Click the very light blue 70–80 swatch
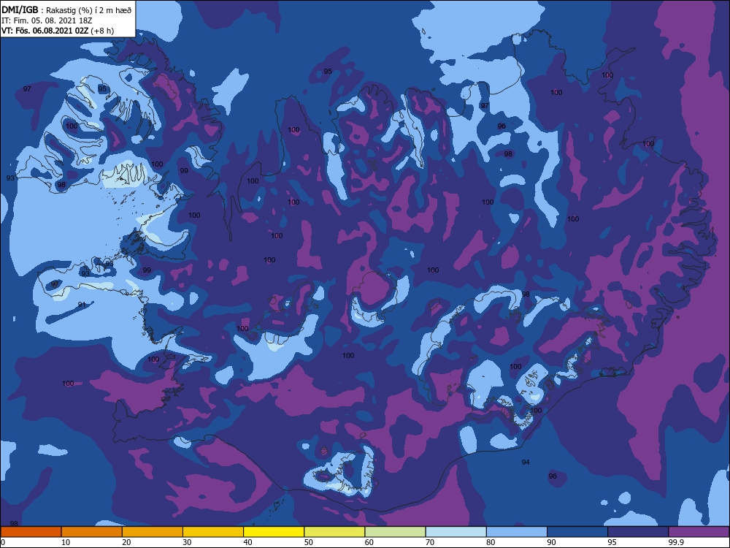The height and width of the screenshot is (548, 730). pos(456,532)
